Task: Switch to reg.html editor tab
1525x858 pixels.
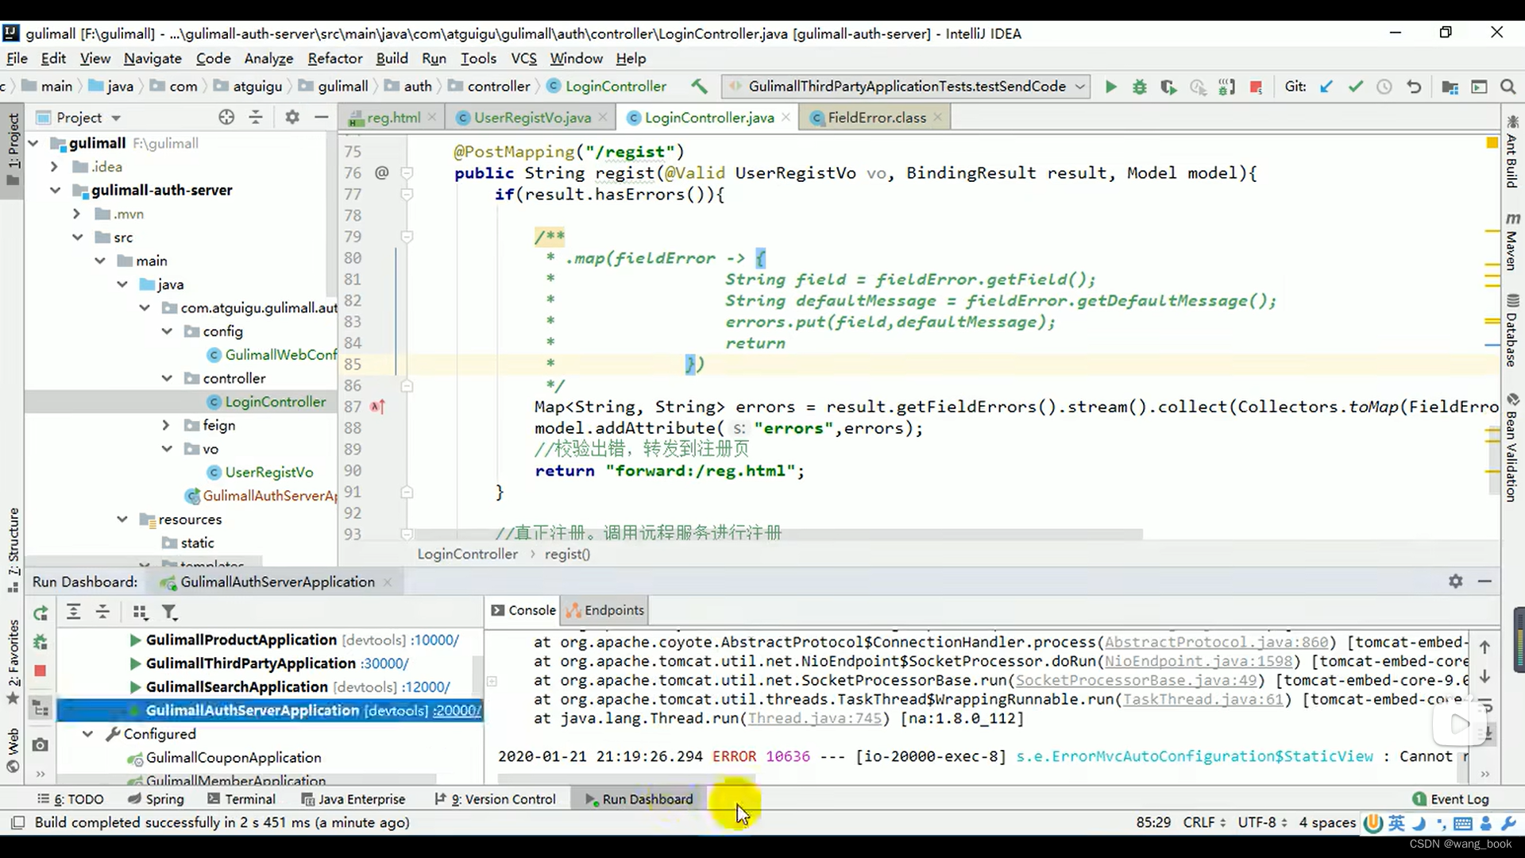Action: [392, 118]
